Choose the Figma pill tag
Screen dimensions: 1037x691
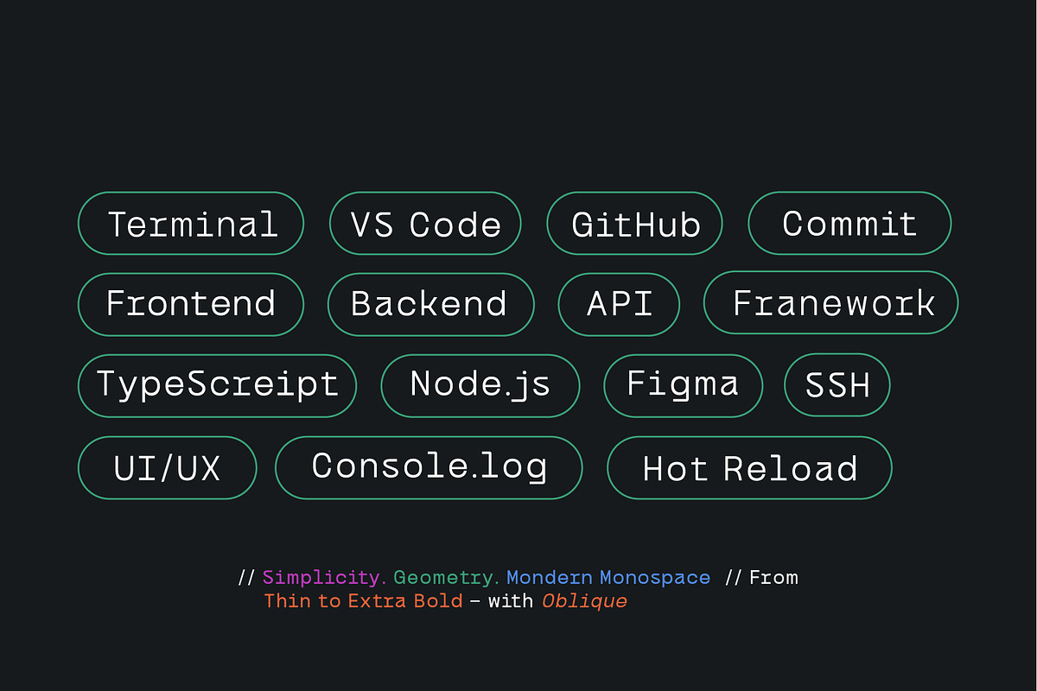coord(683,385)
